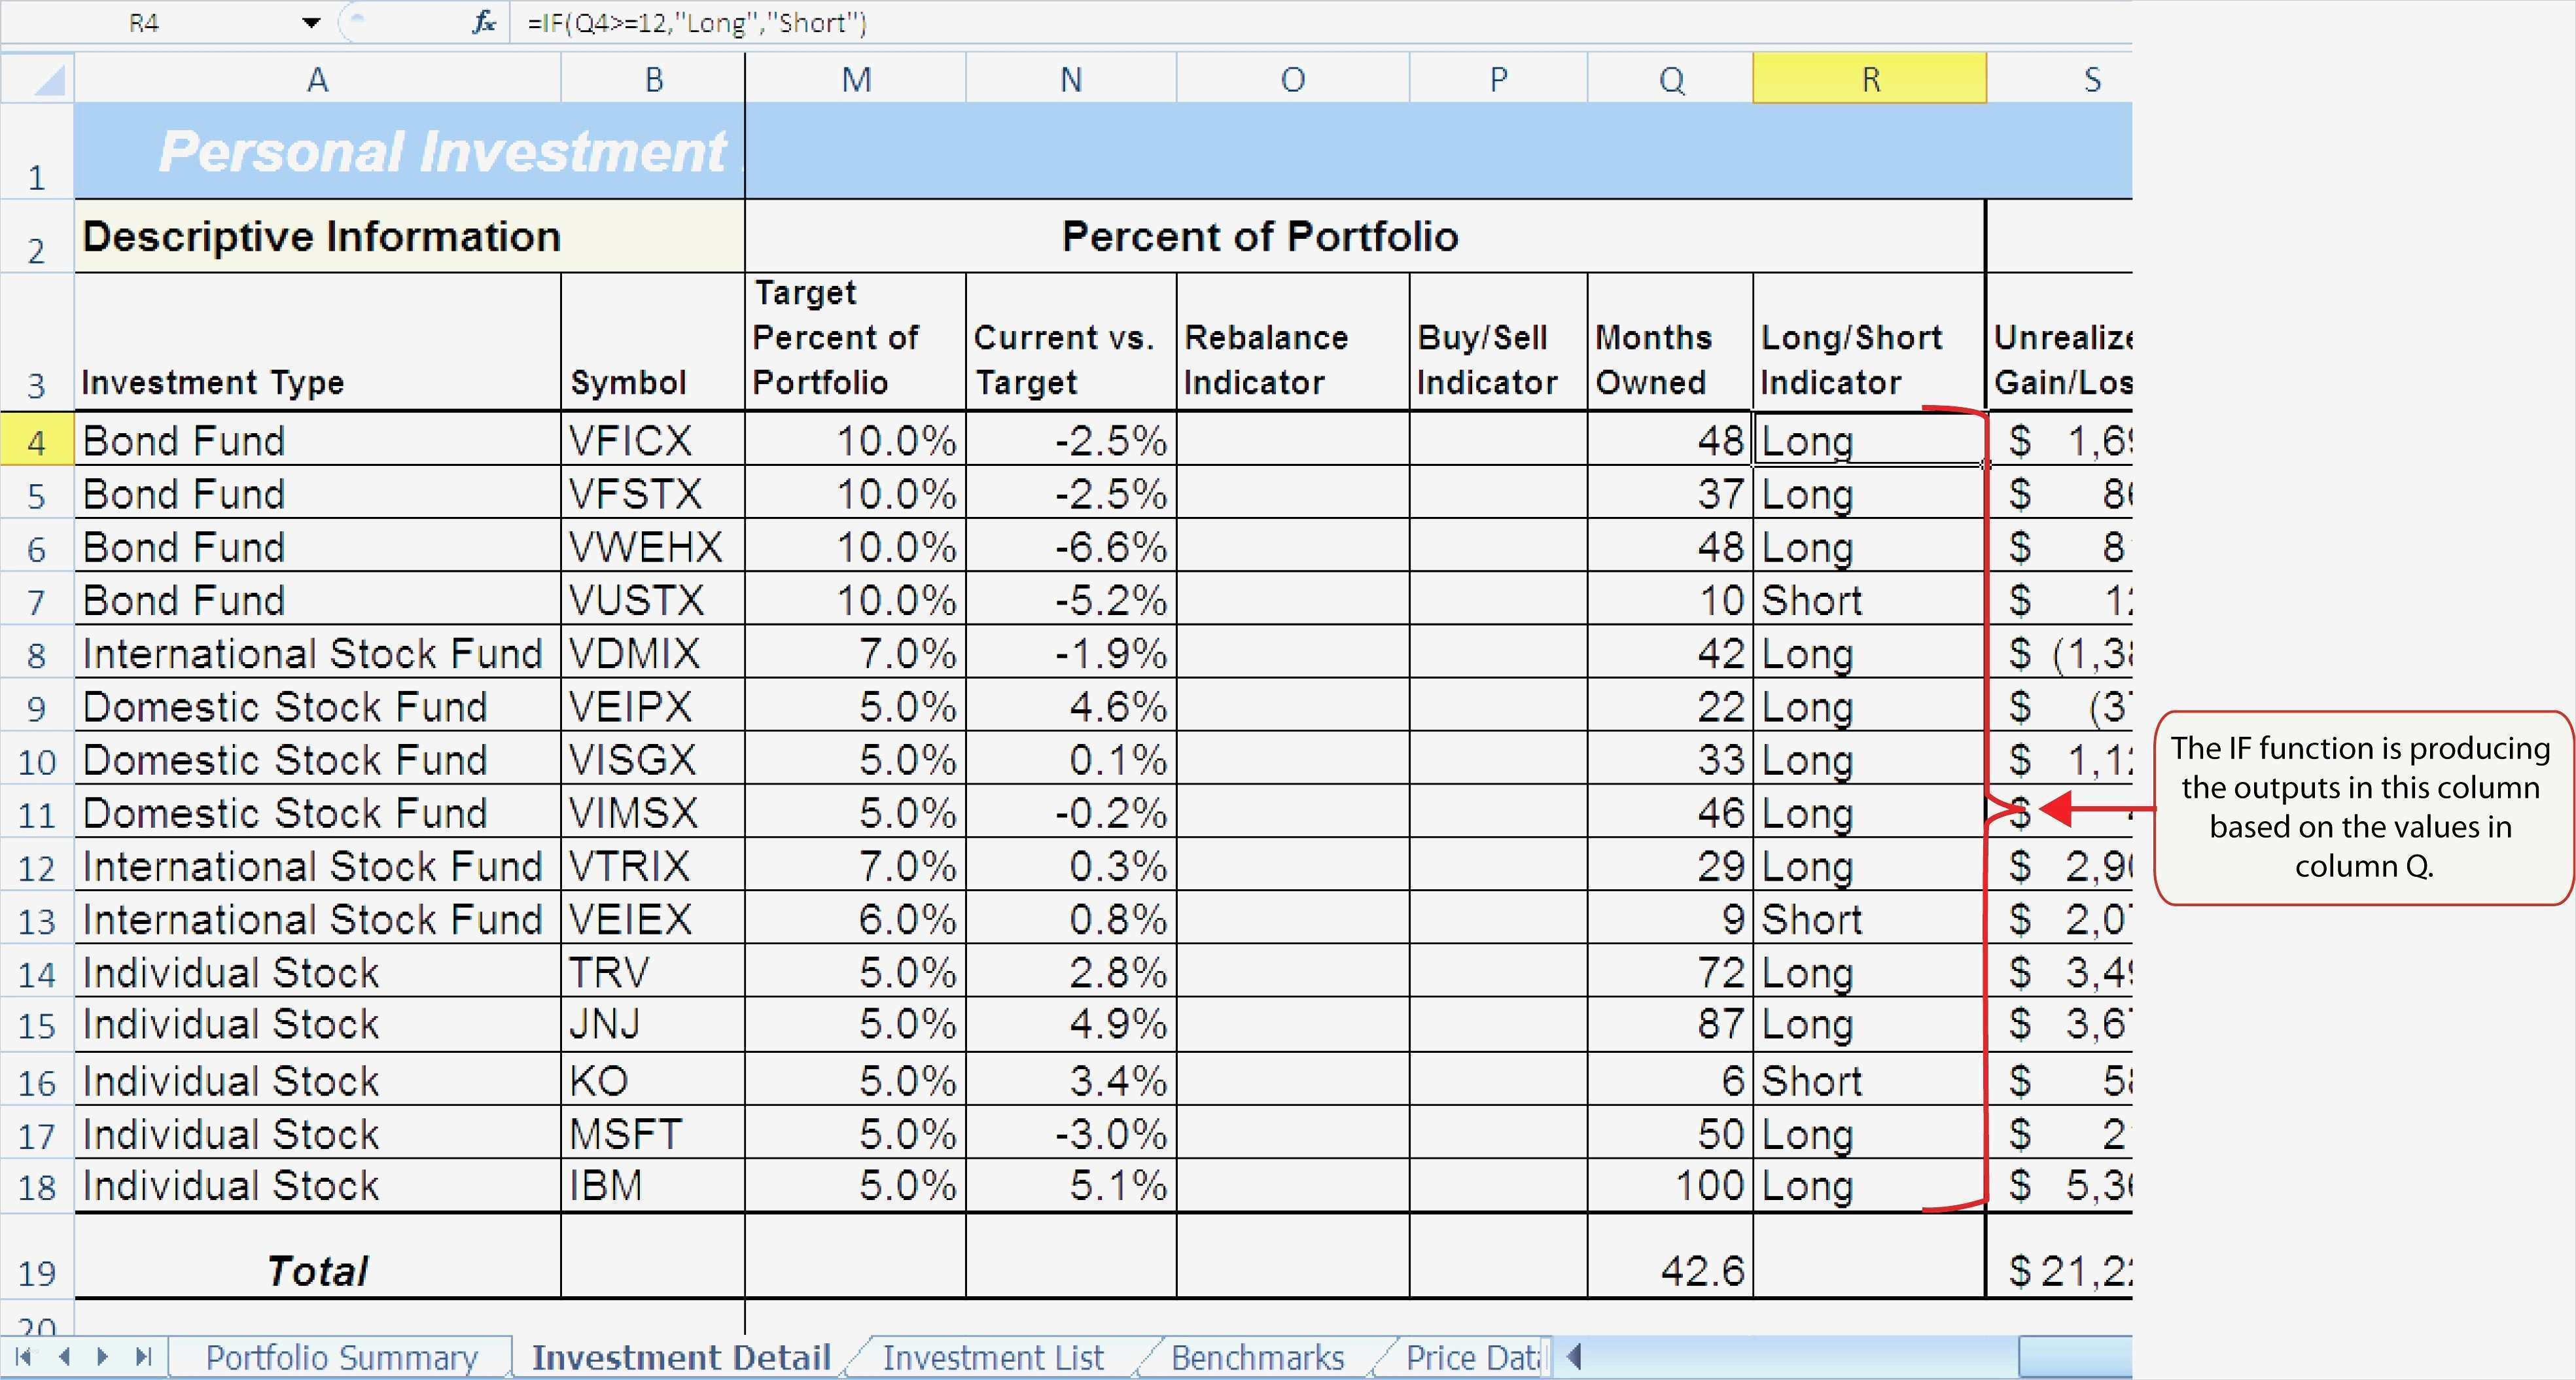This screenshot has height=1380, width=2576.
Task: Jump to first sheet with navigation arrow
Action: point(24,1357)
